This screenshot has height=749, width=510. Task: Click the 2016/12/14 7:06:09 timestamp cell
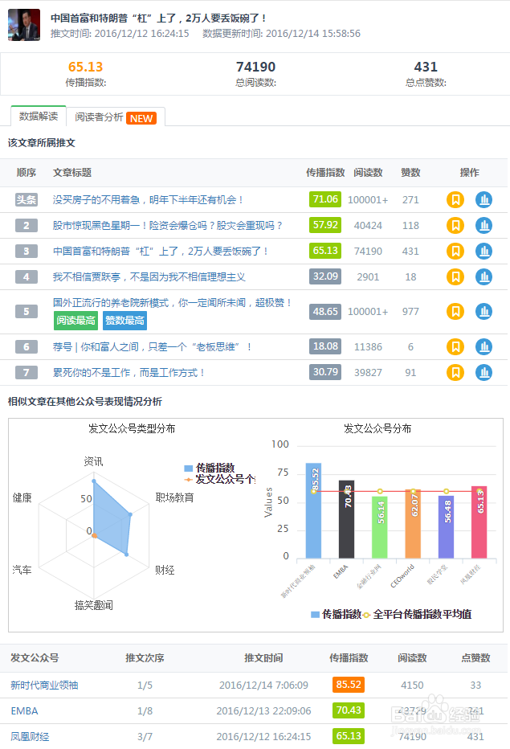pos(263,685)
